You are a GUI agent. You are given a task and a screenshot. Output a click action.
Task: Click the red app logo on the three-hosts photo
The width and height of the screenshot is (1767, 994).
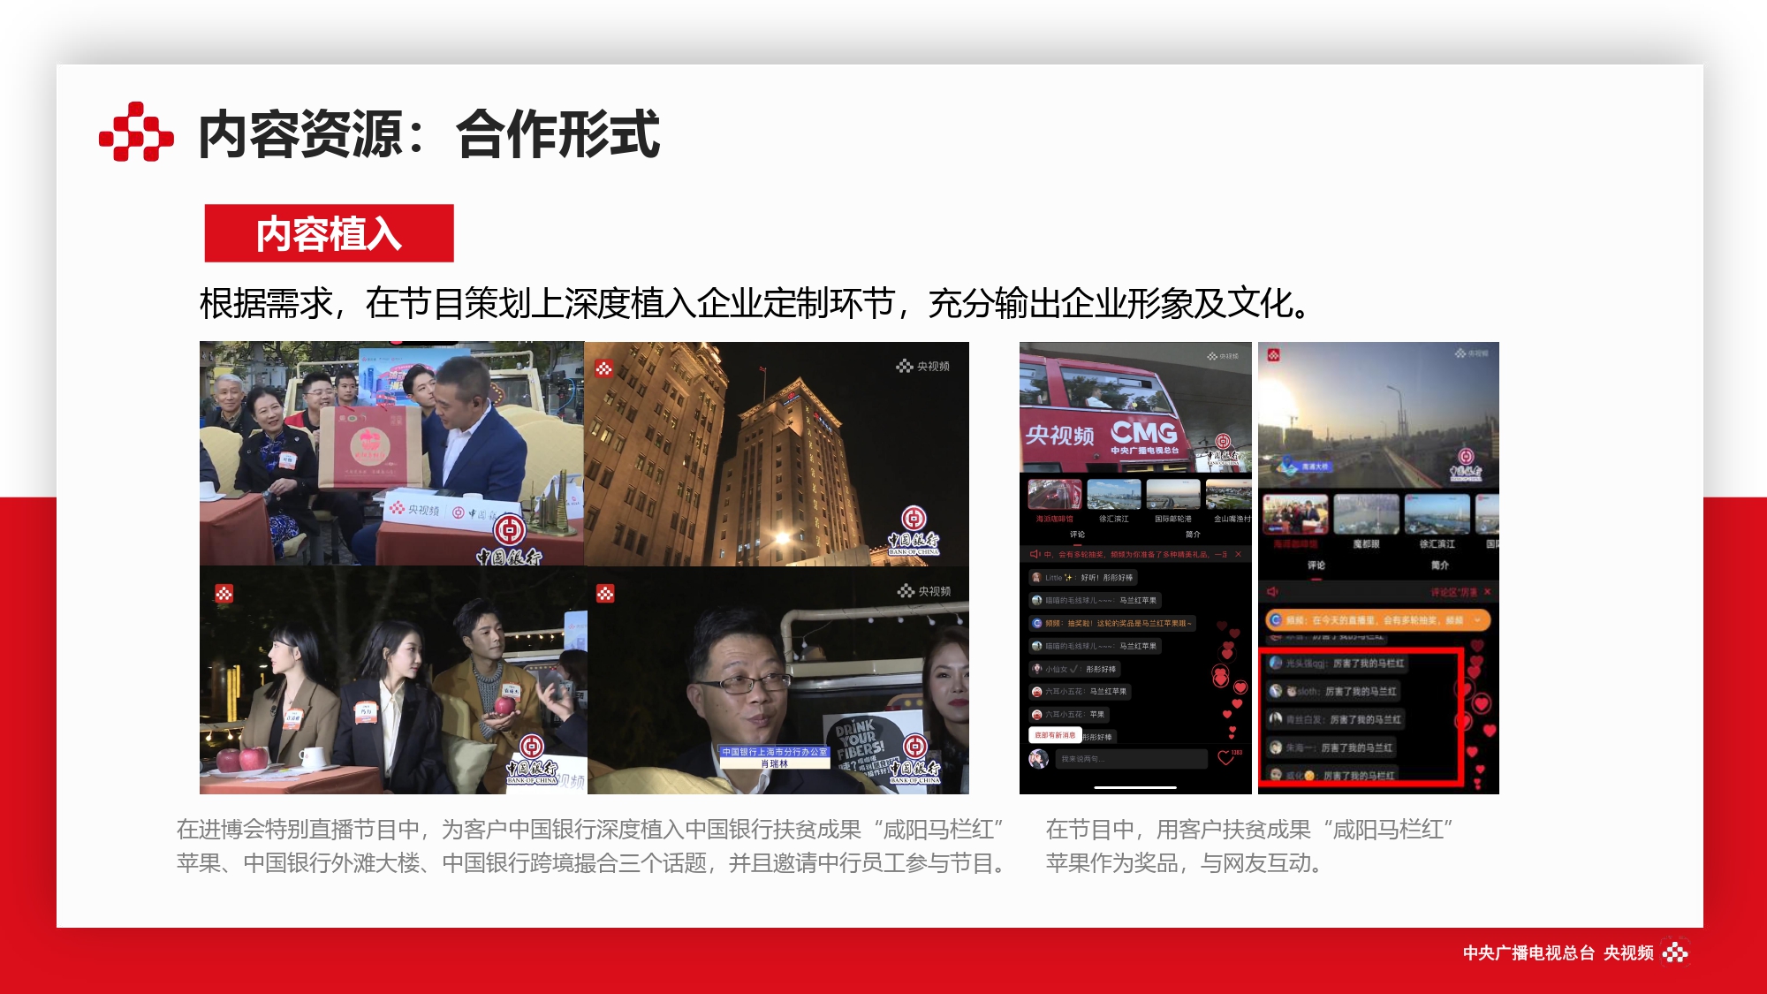pyautogui.click(x=224, y=594)
